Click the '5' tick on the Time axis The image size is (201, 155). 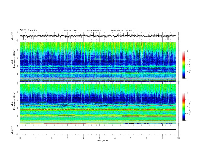[99, 138]
